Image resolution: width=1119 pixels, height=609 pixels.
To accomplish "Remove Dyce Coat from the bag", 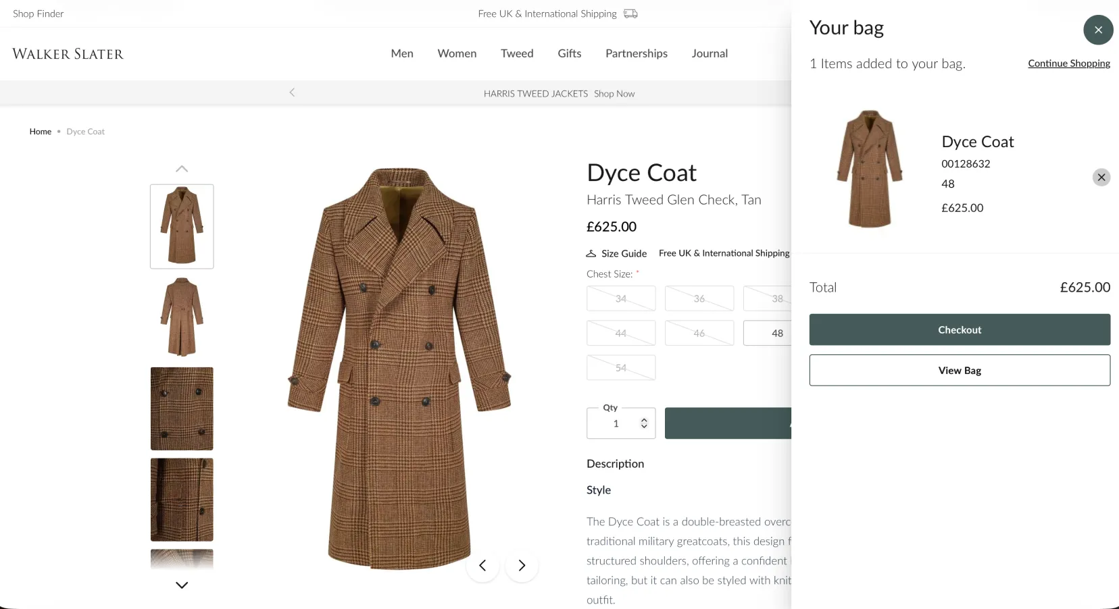I will click(x=1101, y=177).
